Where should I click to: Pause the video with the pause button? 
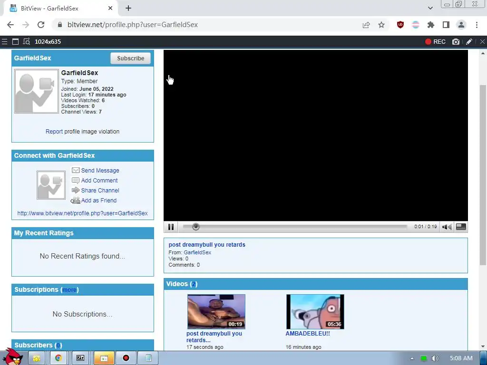(171, 227)
